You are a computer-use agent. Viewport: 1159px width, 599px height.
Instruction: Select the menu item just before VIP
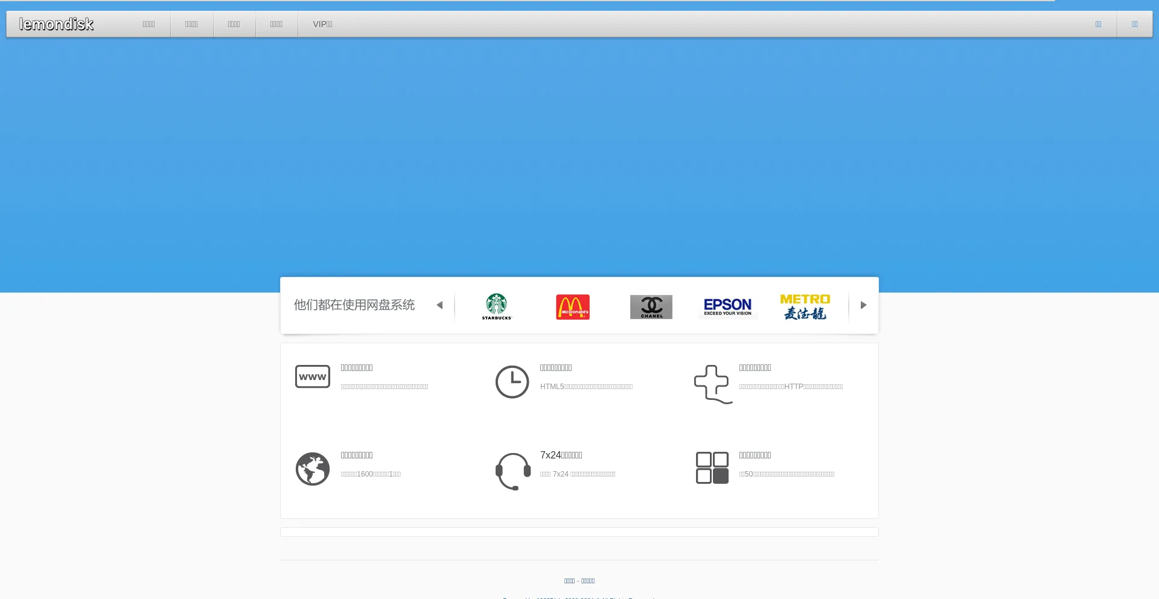click(x=276, y=24)
